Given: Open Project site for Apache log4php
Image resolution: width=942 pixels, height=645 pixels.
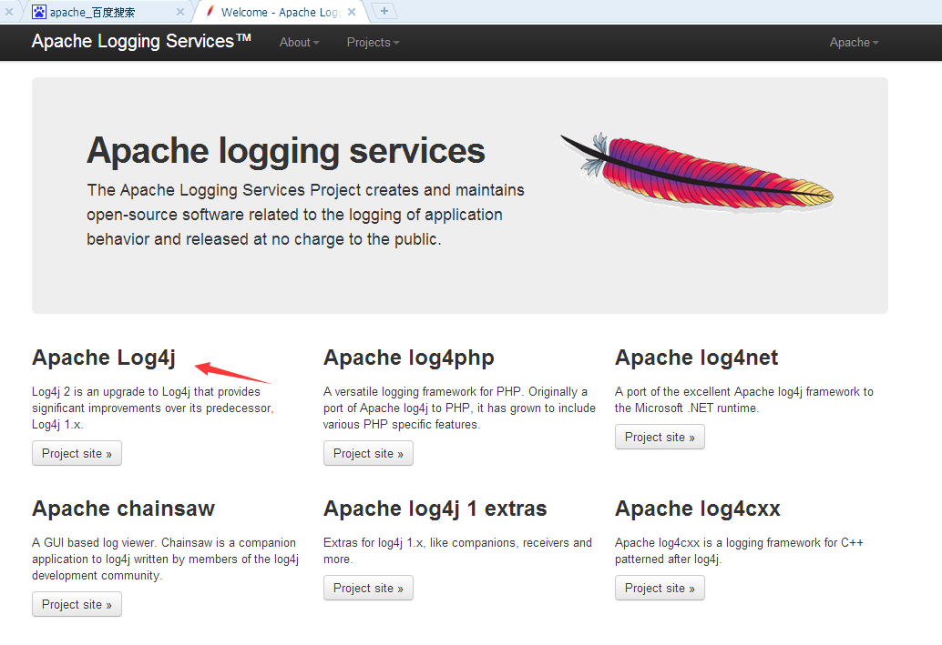Looking at the screenshot, I should click(x=368, y=454).
